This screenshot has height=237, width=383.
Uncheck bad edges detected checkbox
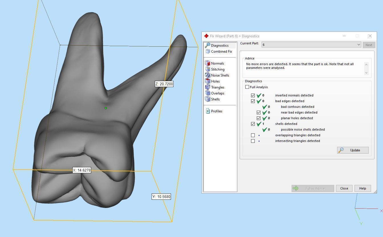(253, 101)
